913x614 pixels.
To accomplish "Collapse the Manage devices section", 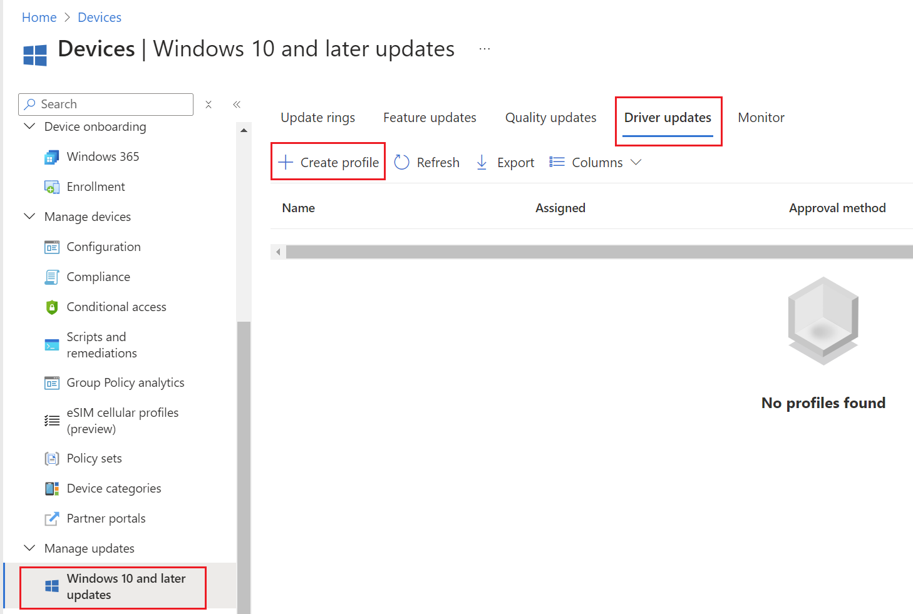I will [29, 217].
